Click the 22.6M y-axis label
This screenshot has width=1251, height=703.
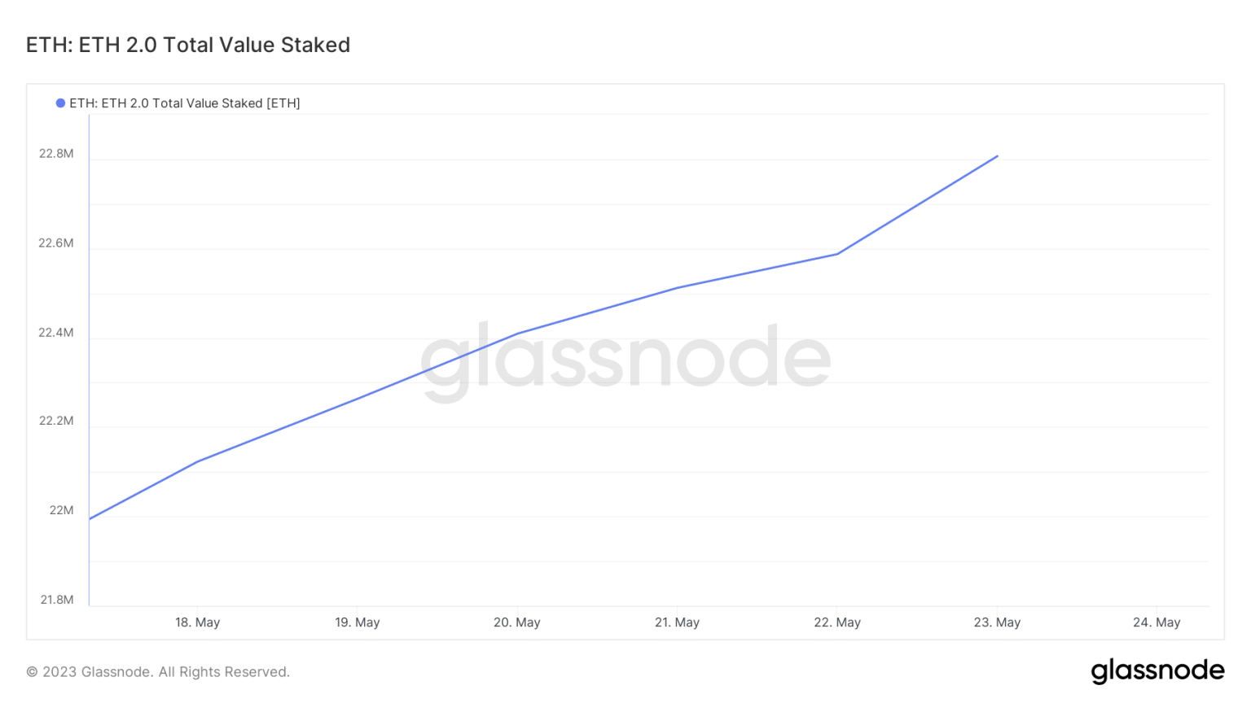(56, 243)
